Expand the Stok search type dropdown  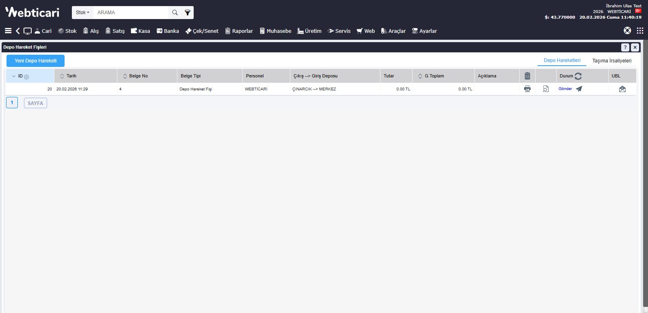tap(82, 13)
